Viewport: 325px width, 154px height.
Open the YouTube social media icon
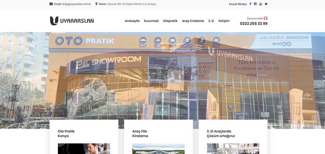(261, 4)
